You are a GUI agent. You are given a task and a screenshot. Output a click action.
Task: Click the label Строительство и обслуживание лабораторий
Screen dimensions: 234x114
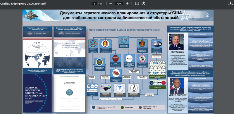(110, 99)
